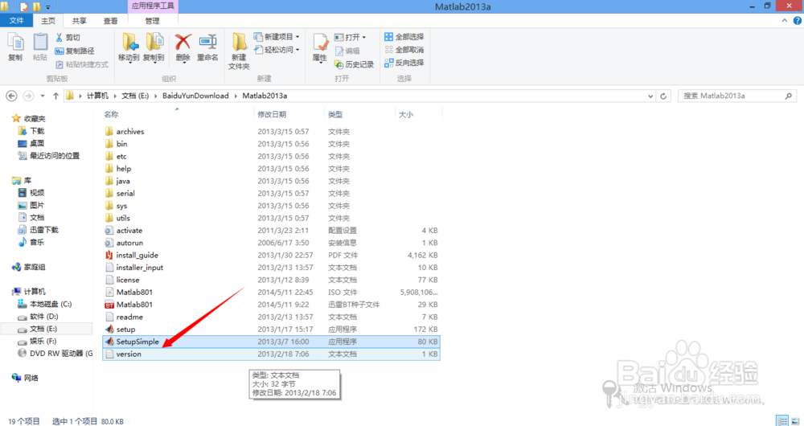Click 历史记录 (History) in ribbon
Image resolution: width=804 pixels, height=426 pixels.
[x=354, y=64]
